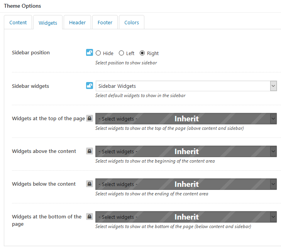This screenshot has width=281, height=250.
Task: Switch to the Header tab
Action: click(78, 22)
